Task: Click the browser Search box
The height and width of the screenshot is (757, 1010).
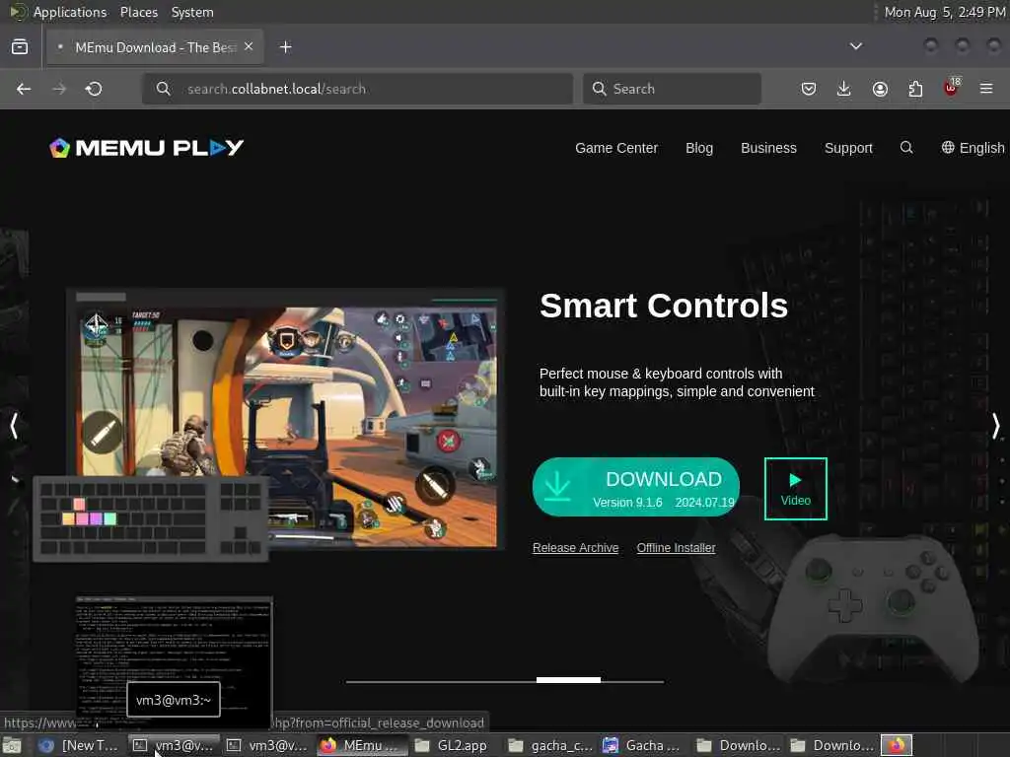Action: point(672,89)
